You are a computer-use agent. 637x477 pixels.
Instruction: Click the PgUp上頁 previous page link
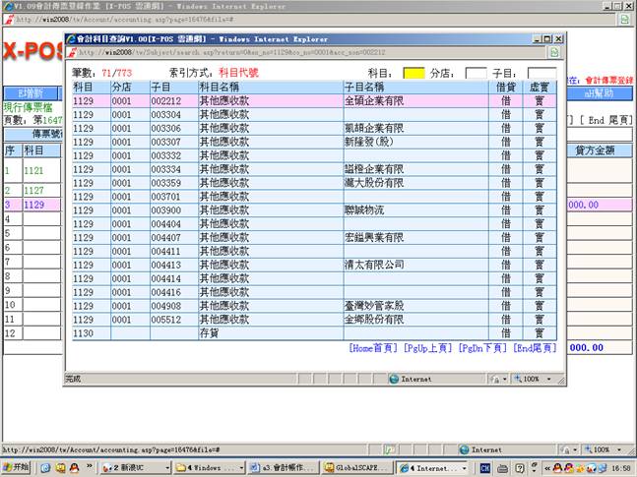428,348
